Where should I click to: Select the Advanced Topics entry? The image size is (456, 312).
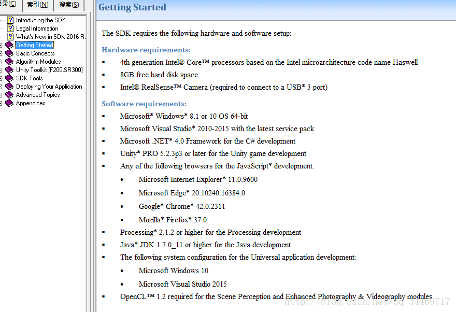38,95
